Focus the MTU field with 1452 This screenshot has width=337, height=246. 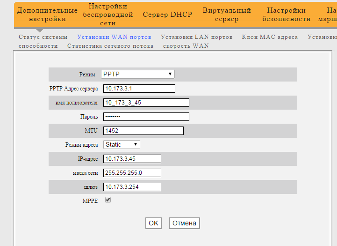[143, 131]
